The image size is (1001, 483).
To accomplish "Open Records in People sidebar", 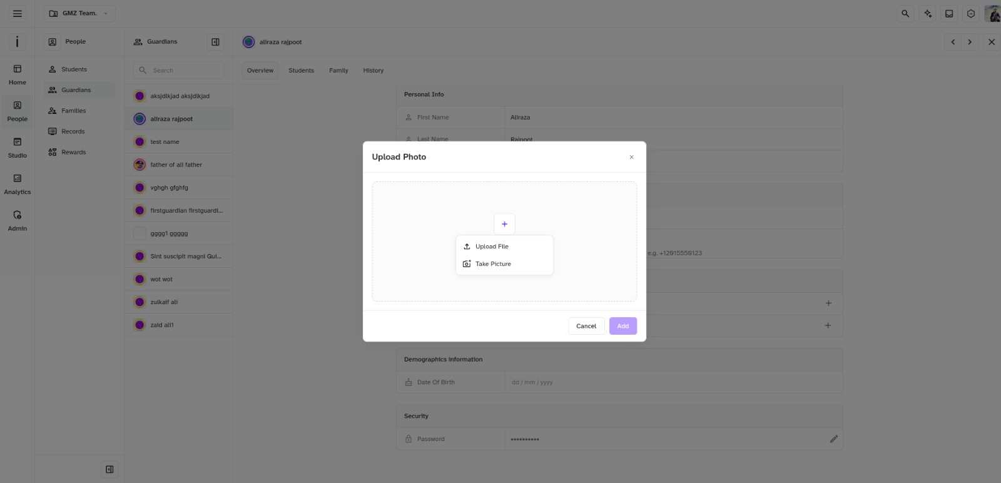I will [x=79, y=131].
